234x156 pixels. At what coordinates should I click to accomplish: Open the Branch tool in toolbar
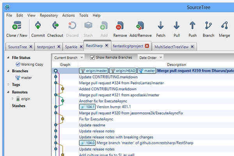(x=208, y=27)
